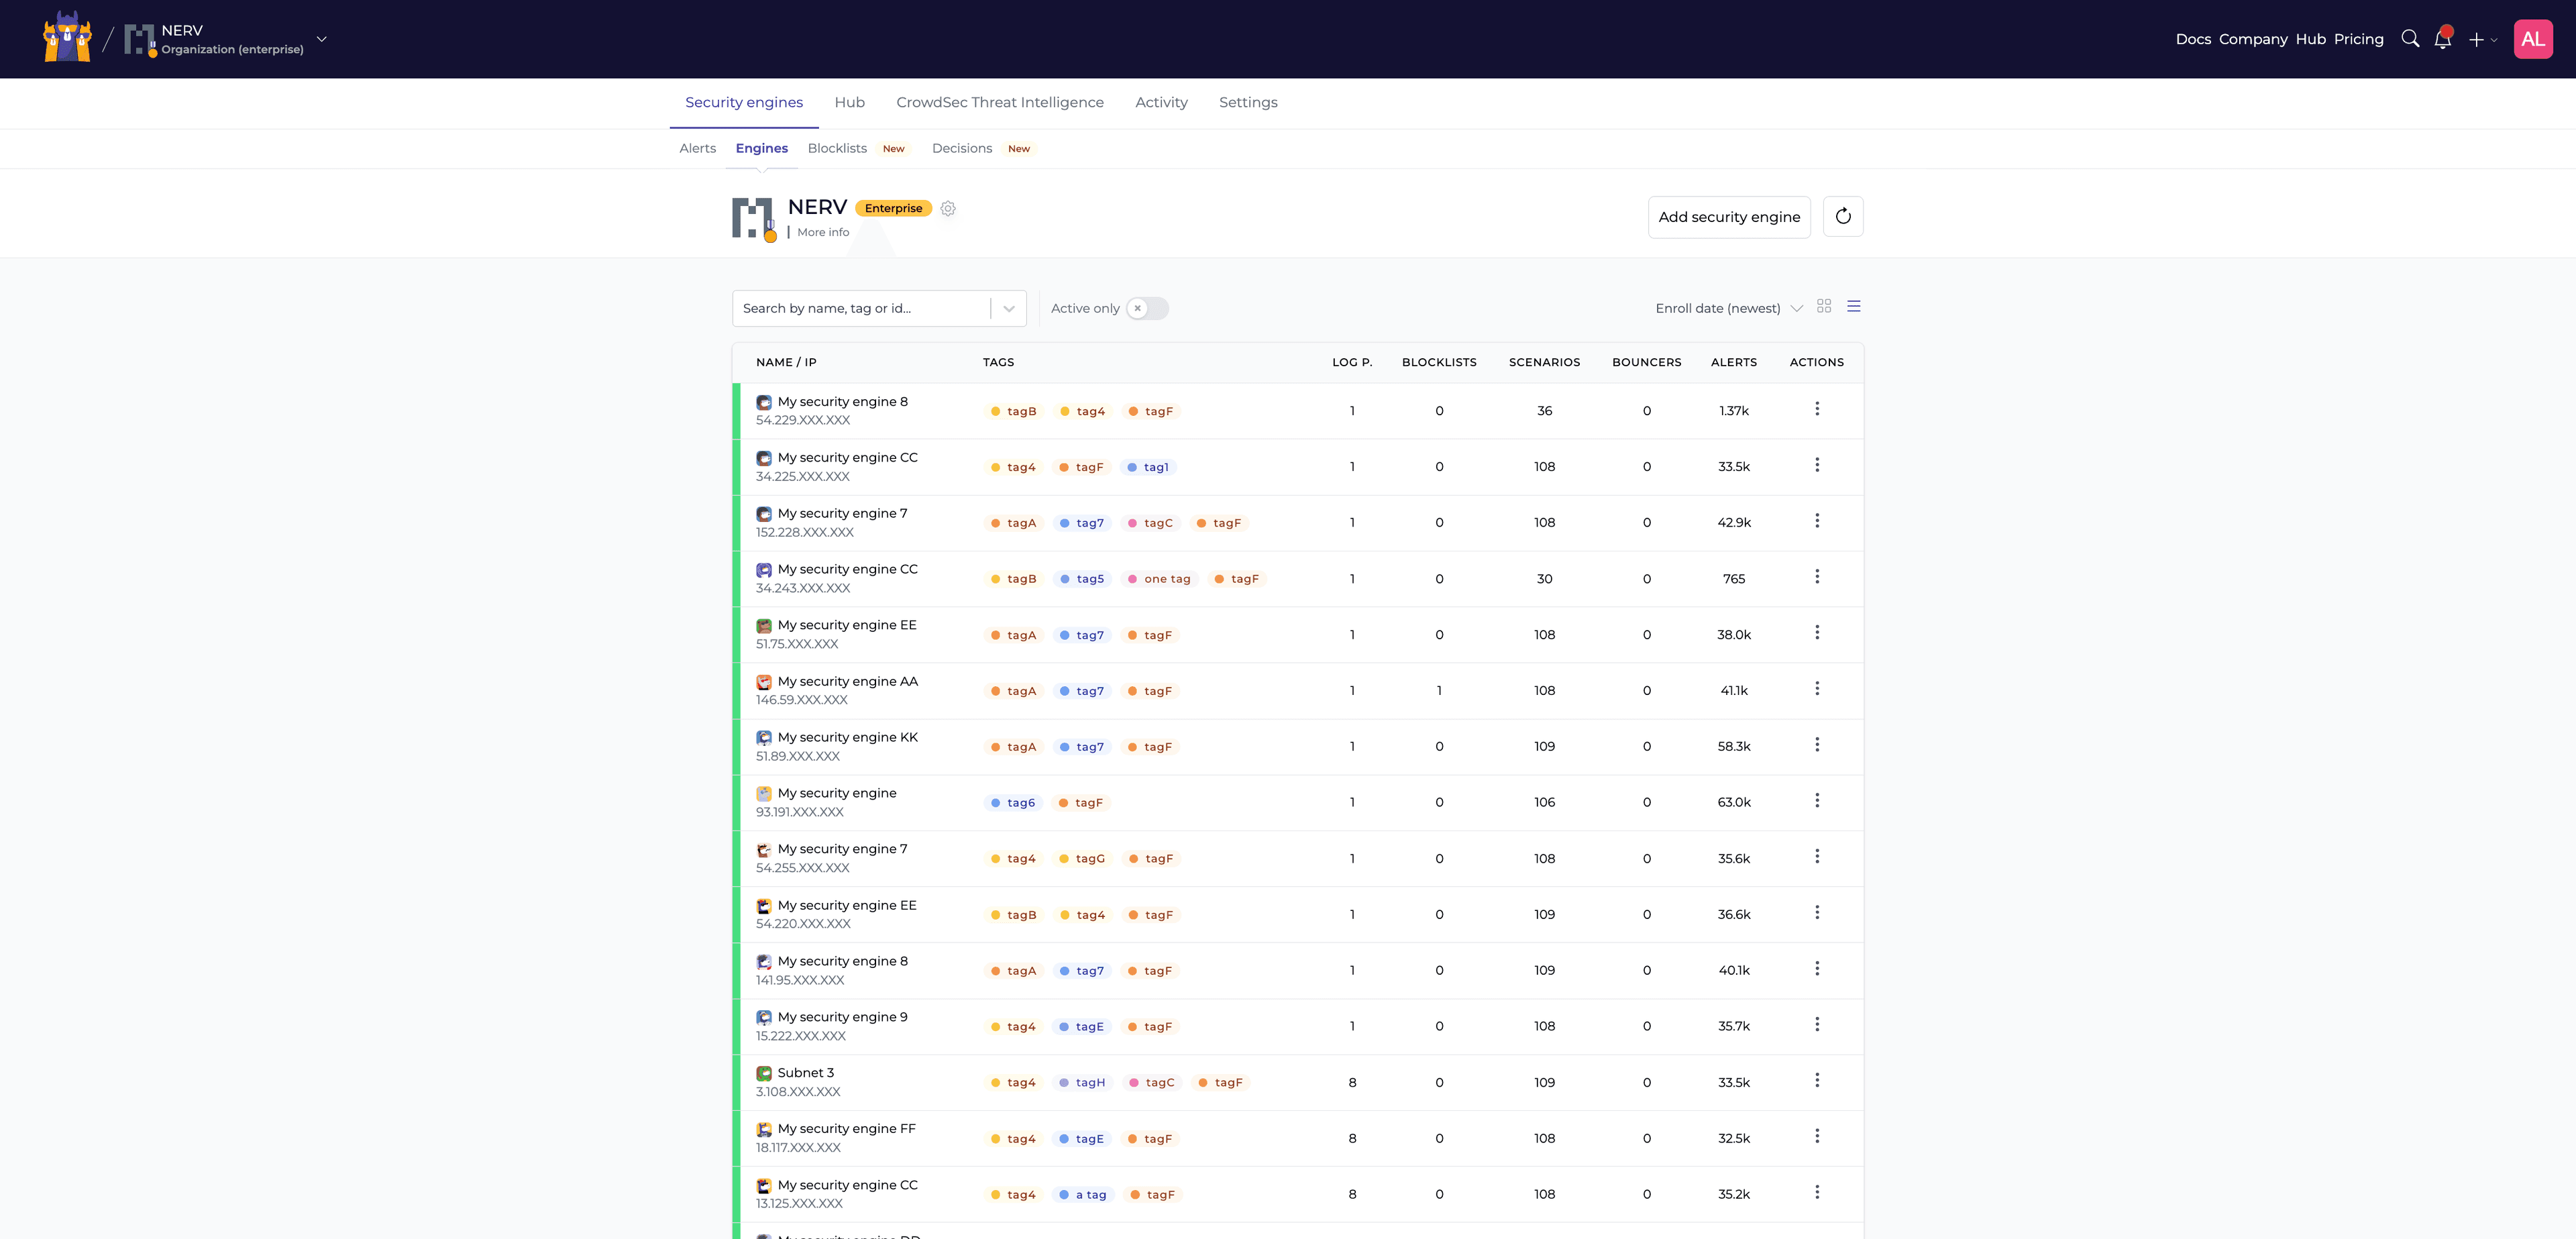Open actions menu for My security engine KK
The image size is (2576, 1239).
1817,745
